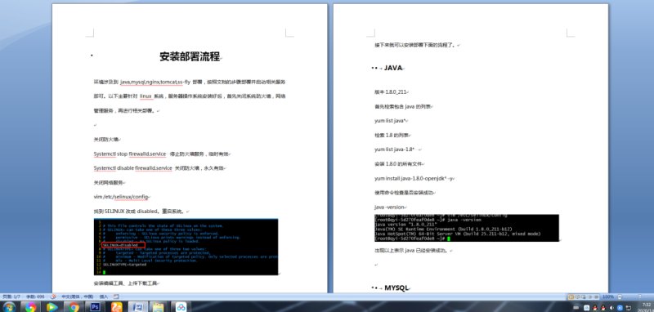
Task: Click the line 检索 1.8 的列表
Action: 392,136
